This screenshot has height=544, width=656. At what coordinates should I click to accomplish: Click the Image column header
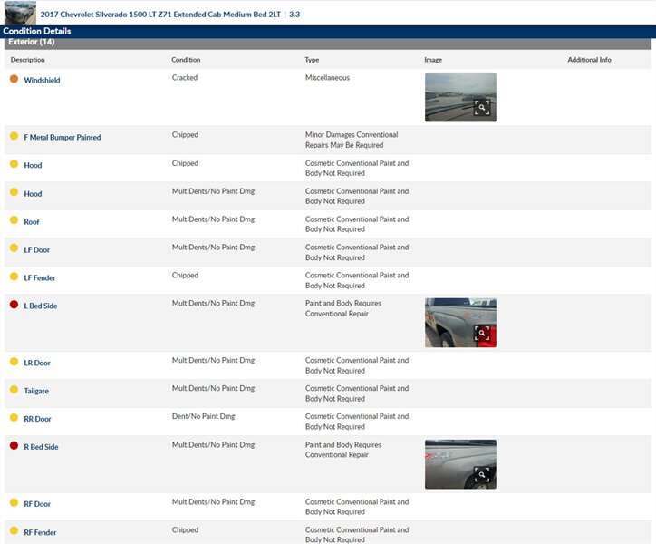pos(433,60)
